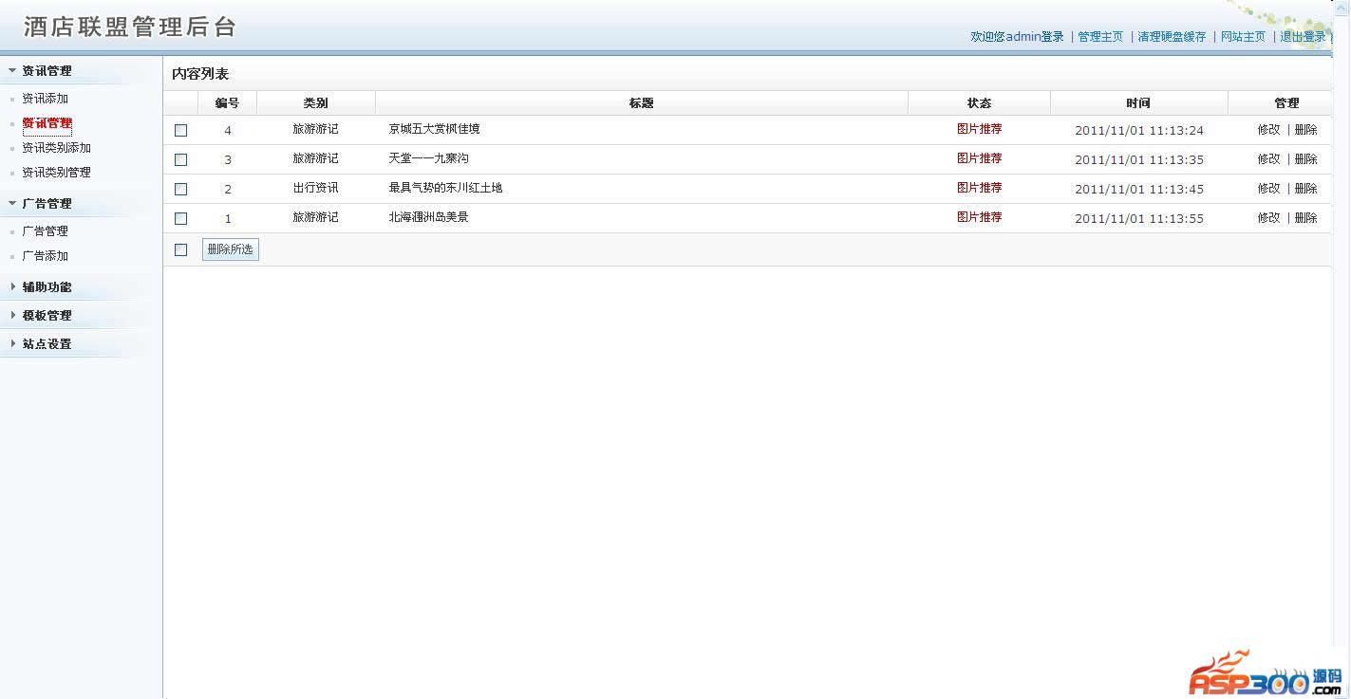
Task: Click 退出登录 to log out
Action: [1303, 37]
